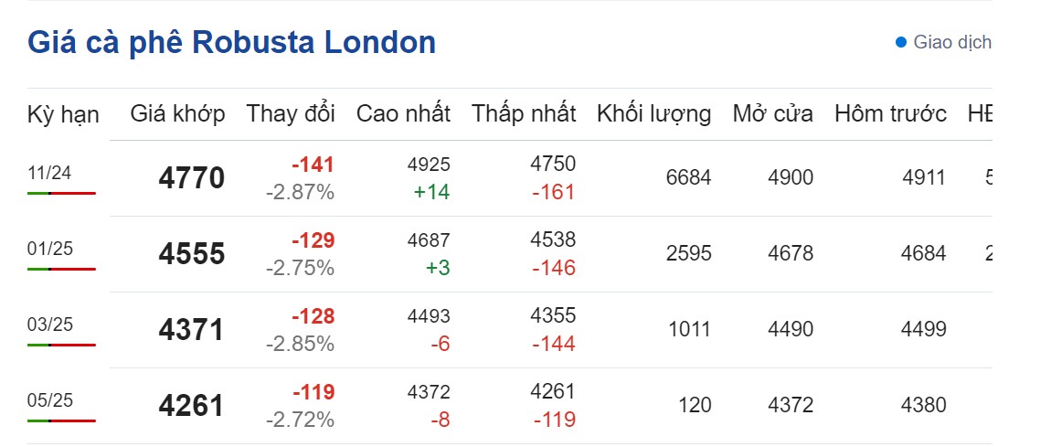Screen dimensions: 1062x447
Task: Click the page title Giá cà phê Robusta London
Action: coord(231,43)
